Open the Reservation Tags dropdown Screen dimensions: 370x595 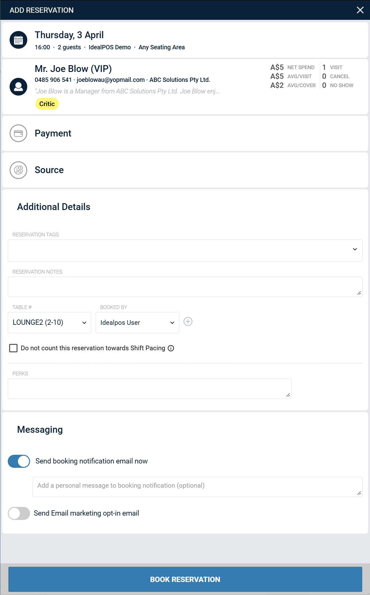185,250
